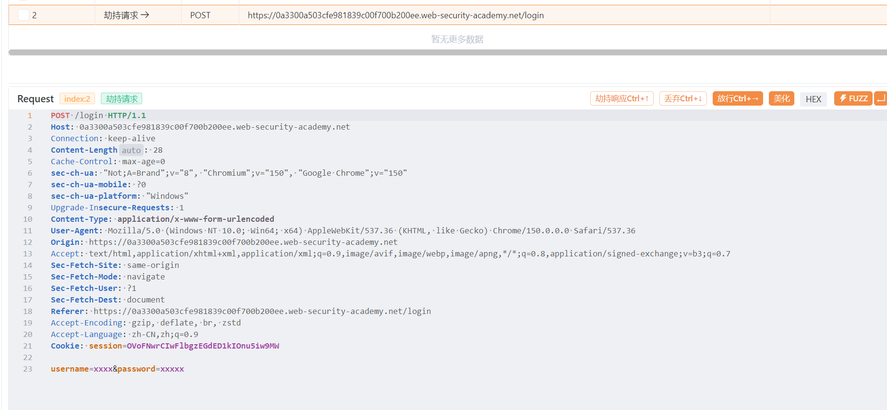This screenshot has width=887, height=410.
Task: Click the green 劫持请求 tag
Action: click(122, 98)
